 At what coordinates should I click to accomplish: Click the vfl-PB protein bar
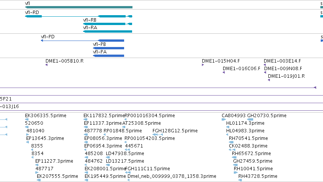click(109, 48)
